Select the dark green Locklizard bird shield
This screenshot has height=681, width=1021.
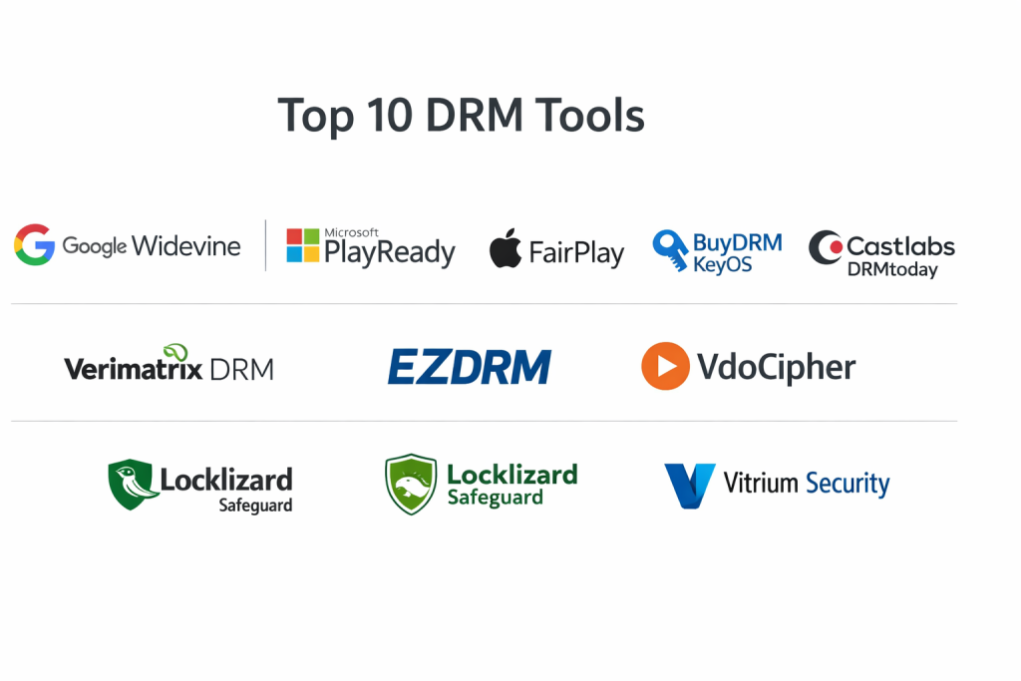[131, 485]
